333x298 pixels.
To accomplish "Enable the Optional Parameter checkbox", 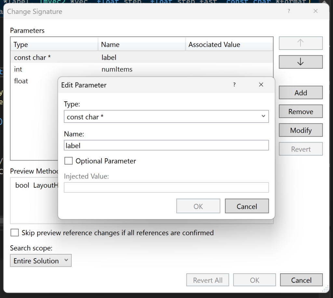I will tap(68, 161).
